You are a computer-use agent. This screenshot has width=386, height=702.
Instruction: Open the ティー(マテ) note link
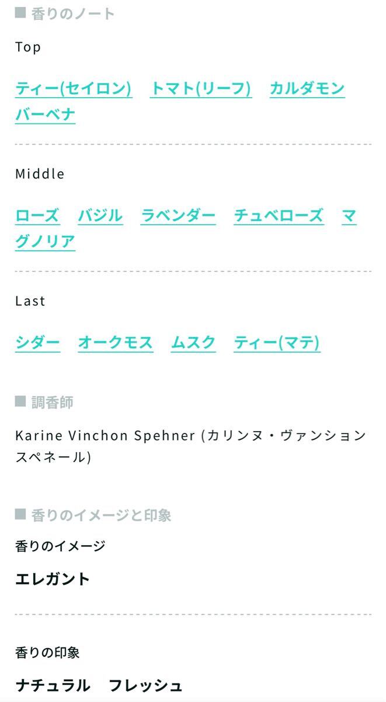[277, 343]
